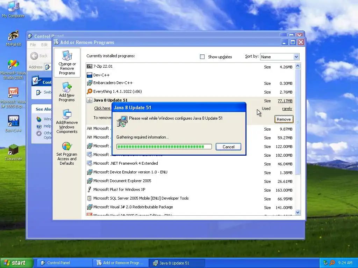Select the Microsoft .NET Framework 4 Extended icon
The height and width of the screenshot is (268, 358).
89,163
